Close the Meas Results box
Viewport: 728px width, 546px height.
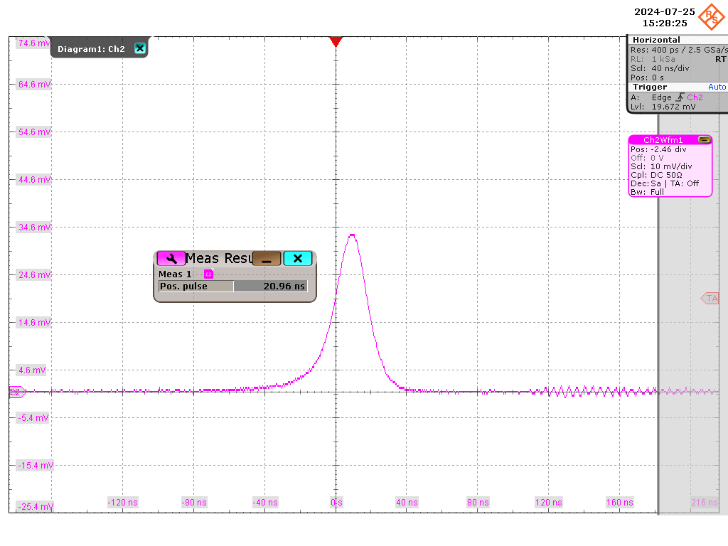click(x=297, y=259)
